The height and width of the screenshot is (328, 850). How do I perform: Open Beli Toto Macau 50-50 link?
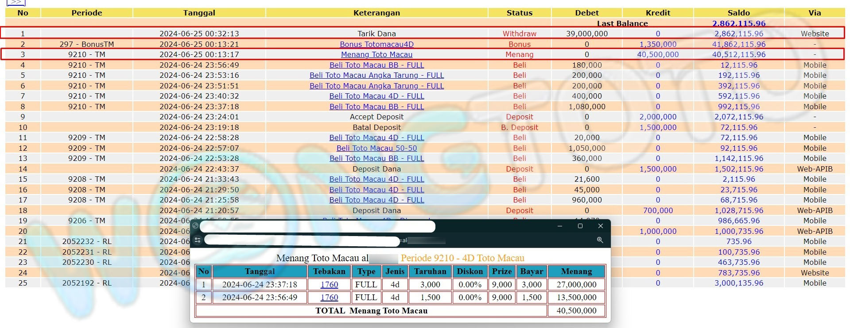click(x=376, y=148)
